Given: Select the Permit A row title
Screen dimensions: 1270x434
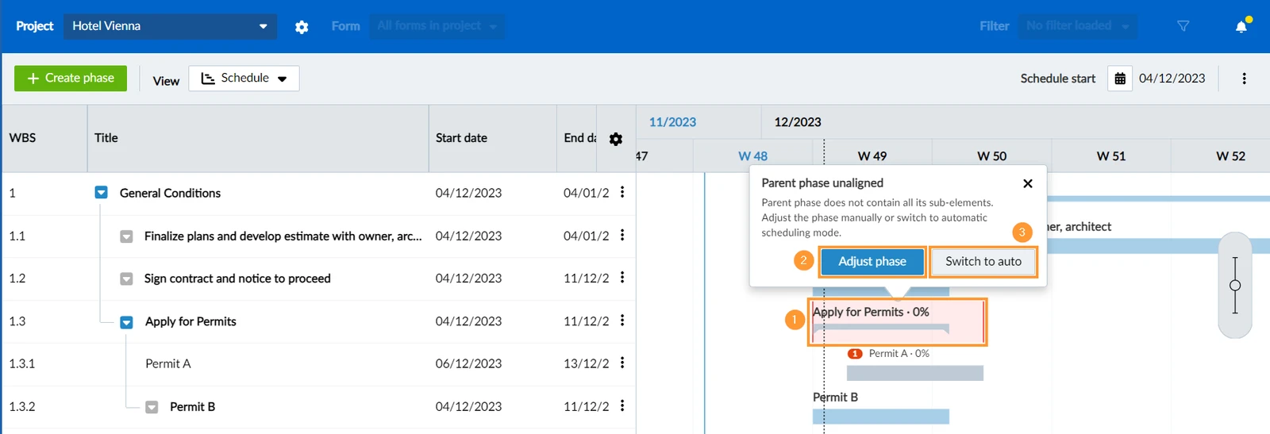Looking at the screenshot, I should (x=168, y=363).
